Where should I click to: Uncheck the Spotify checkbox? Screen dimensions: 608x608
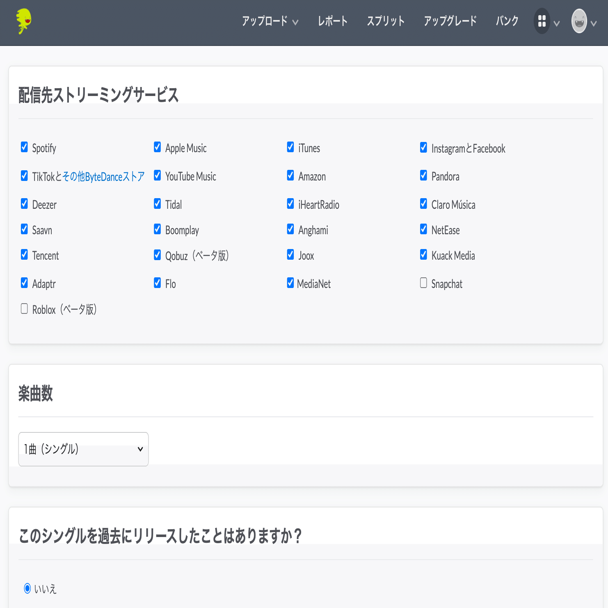[x=24, y=147]
